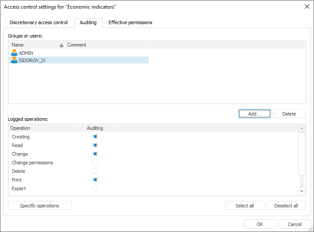The height and width of the screenshot is (232, 314).
Task: Uncheck the Creating auditing checkbox
Action: point(95,137)
